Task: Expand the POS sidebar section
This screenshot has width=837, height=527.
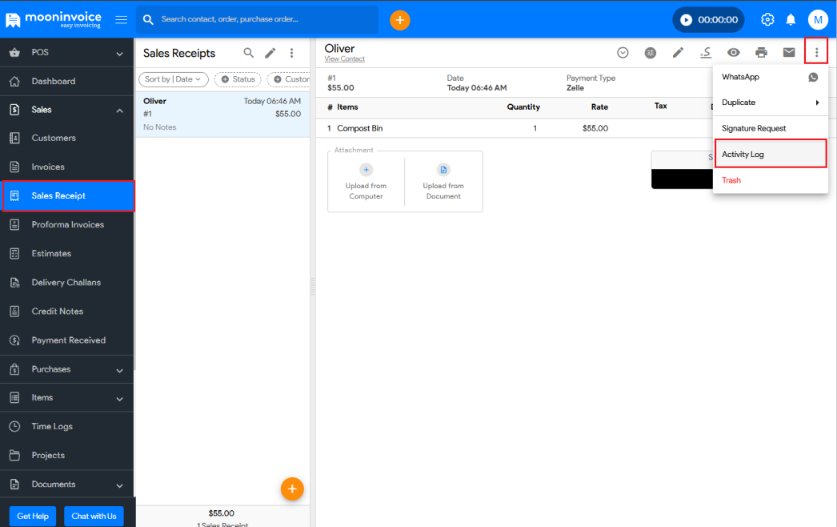Action: pos(66,52)
